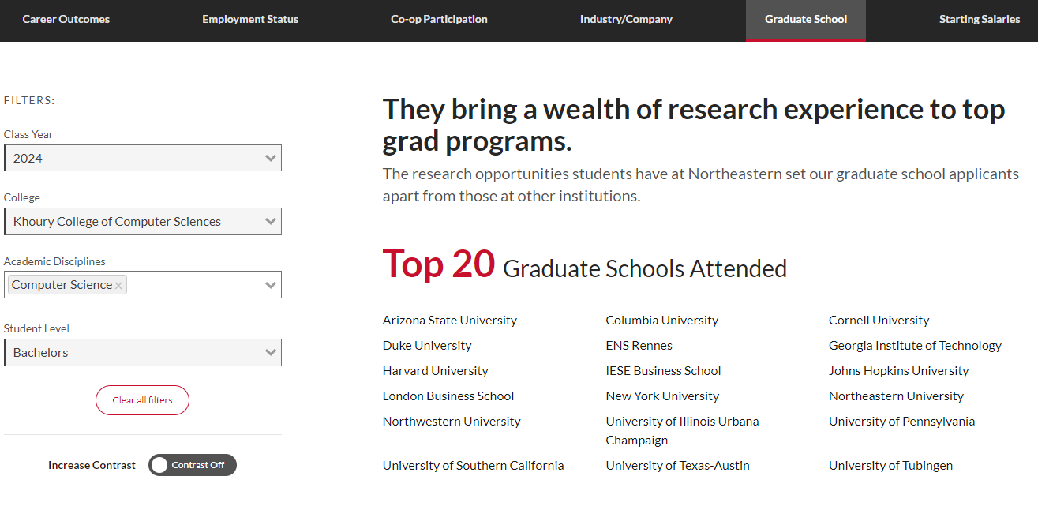The image size is (1038, 525).
Task: Open the Class Year dropdown
Action: pyautogui.click(x=143, y=158)
